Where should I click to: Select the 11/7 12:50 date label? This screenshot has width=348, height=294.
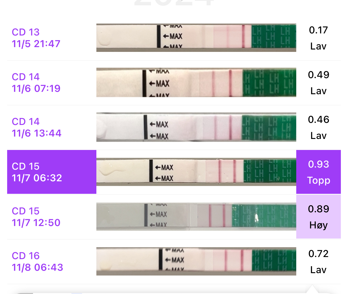click(36, 223)
